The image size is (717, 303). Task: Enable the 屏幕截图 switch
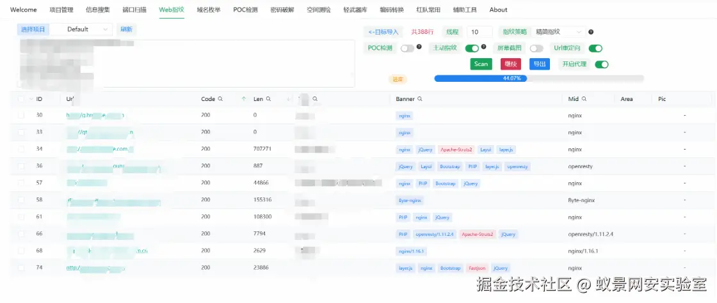pos(536,49)
